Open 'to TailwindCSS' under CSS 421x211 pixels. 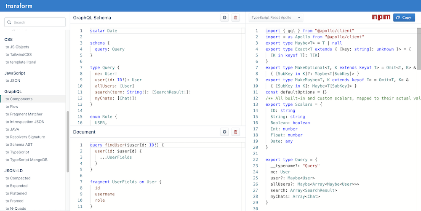19,54
